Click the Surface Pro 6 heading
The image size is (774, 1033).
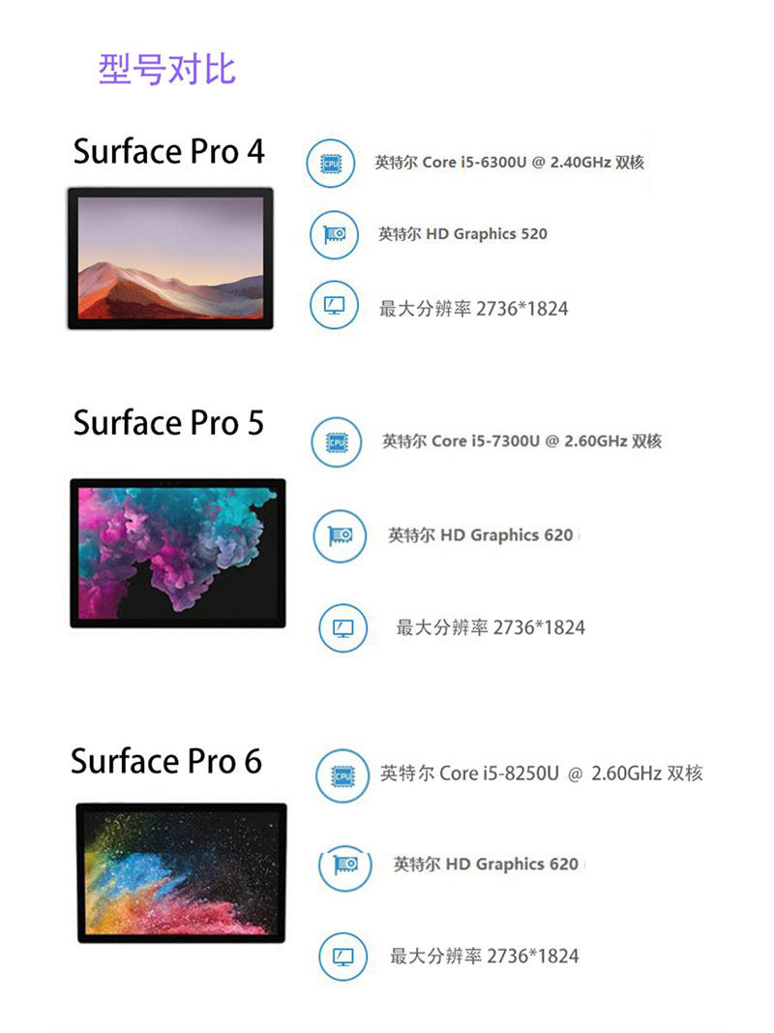pyautogui.click(x=166, y=762)
